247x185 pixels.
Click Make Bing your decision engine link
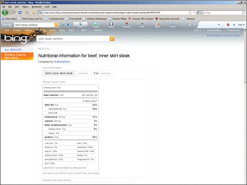pos(223,35)
